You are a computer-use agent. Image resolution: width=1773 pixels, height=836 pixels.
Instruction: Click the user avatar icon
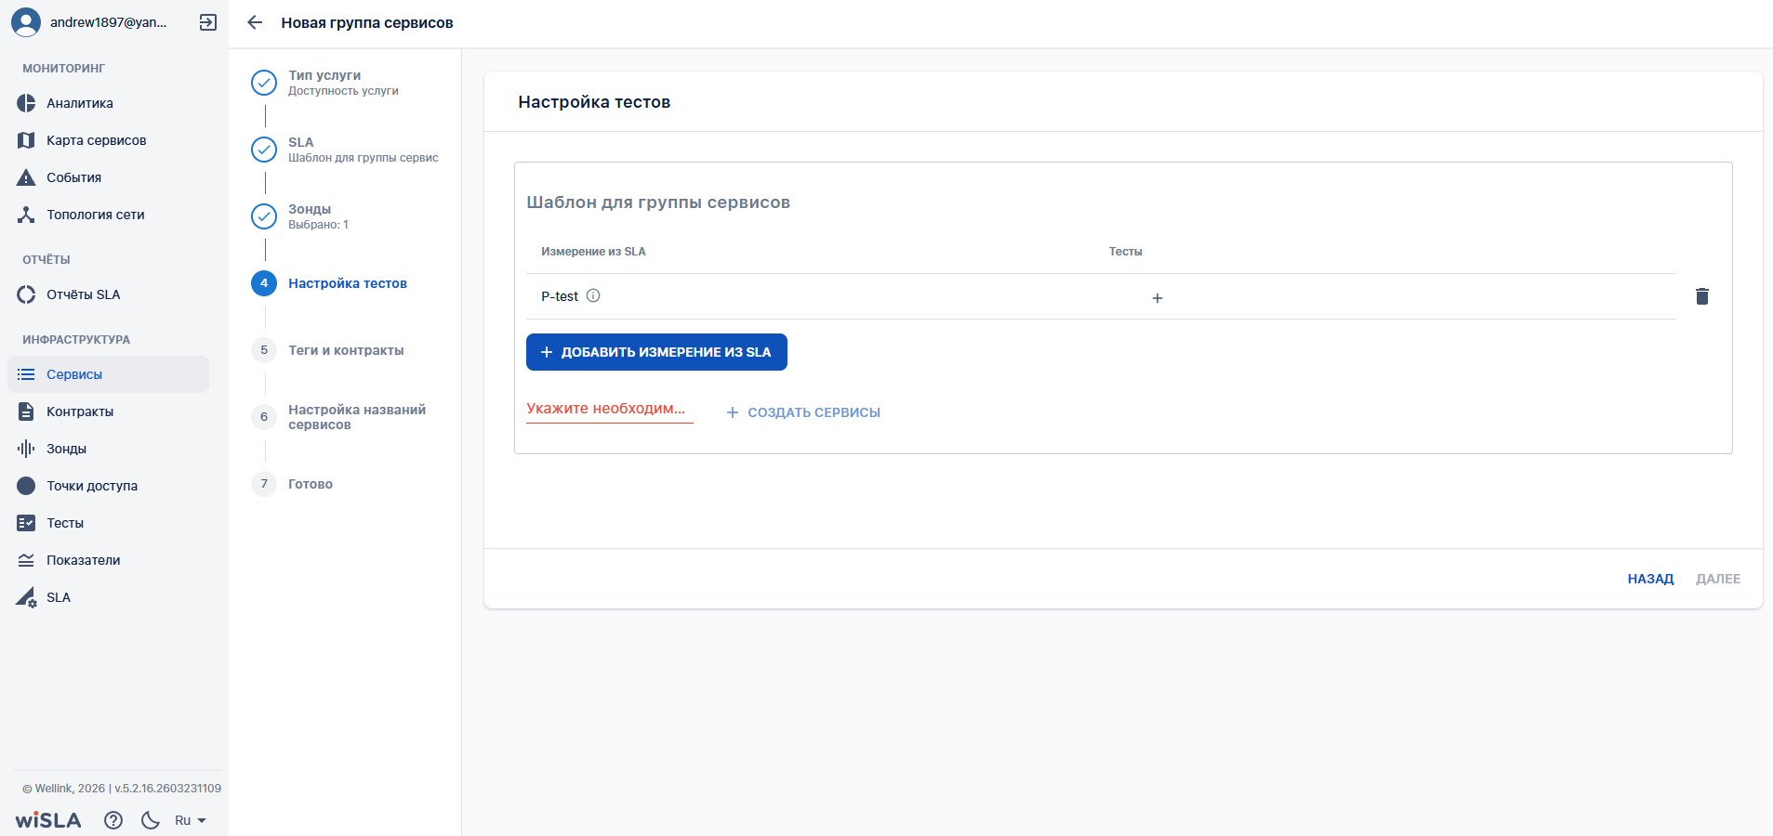(x=26, y=22)
